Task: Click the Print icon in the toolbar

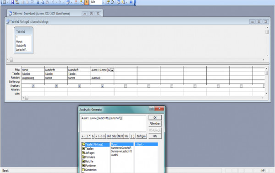Action: (23, 2)
